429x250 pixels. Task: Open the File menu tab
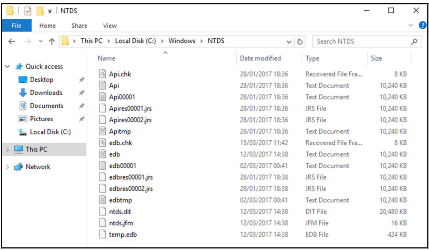(x=16, y=25)
